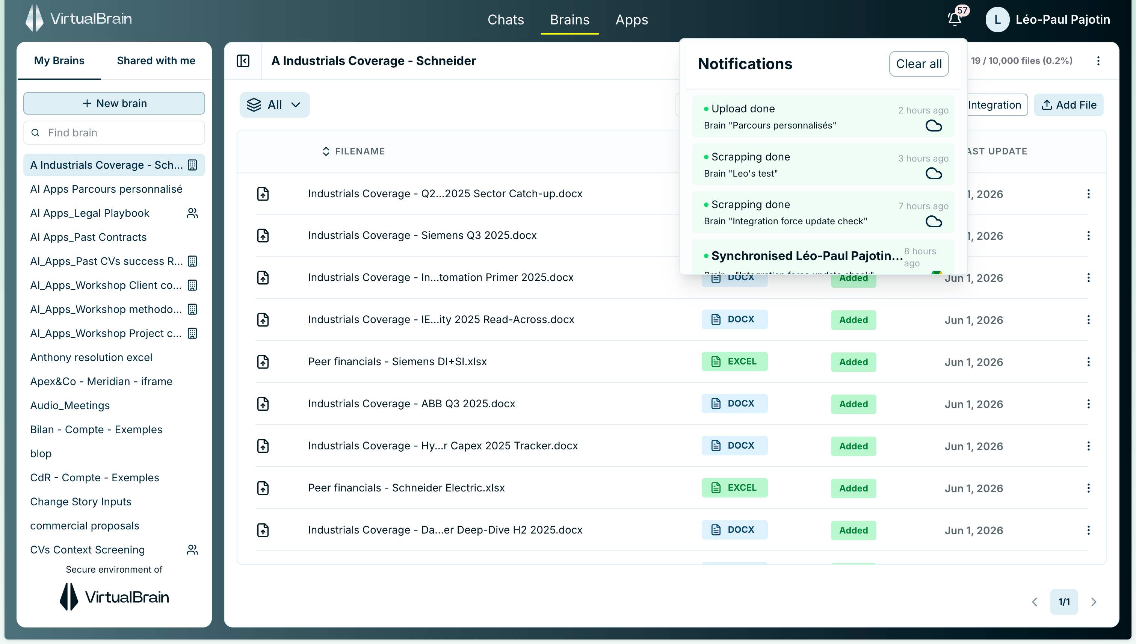Open Scrapping done notification for Leo's test

point(823,165)
